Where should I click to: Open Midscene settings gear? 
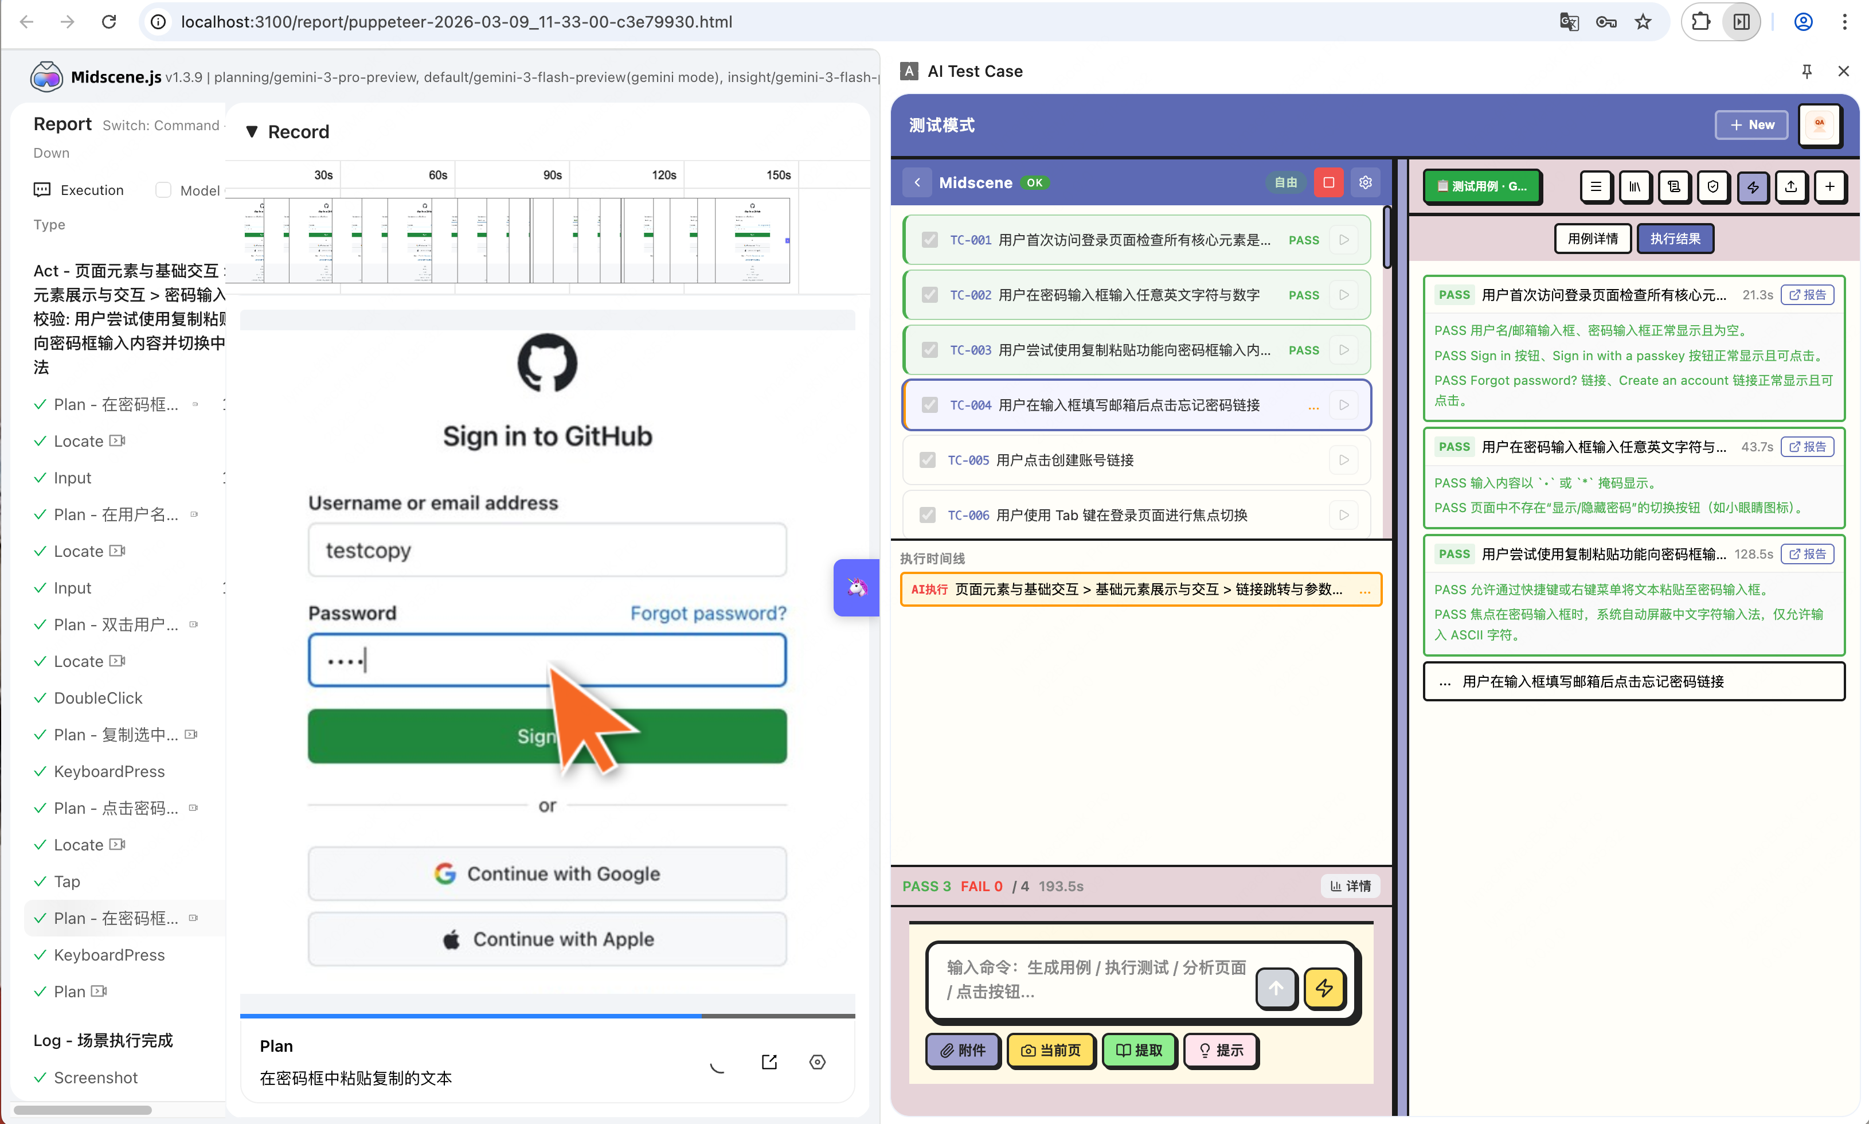tap(1365, 182)
